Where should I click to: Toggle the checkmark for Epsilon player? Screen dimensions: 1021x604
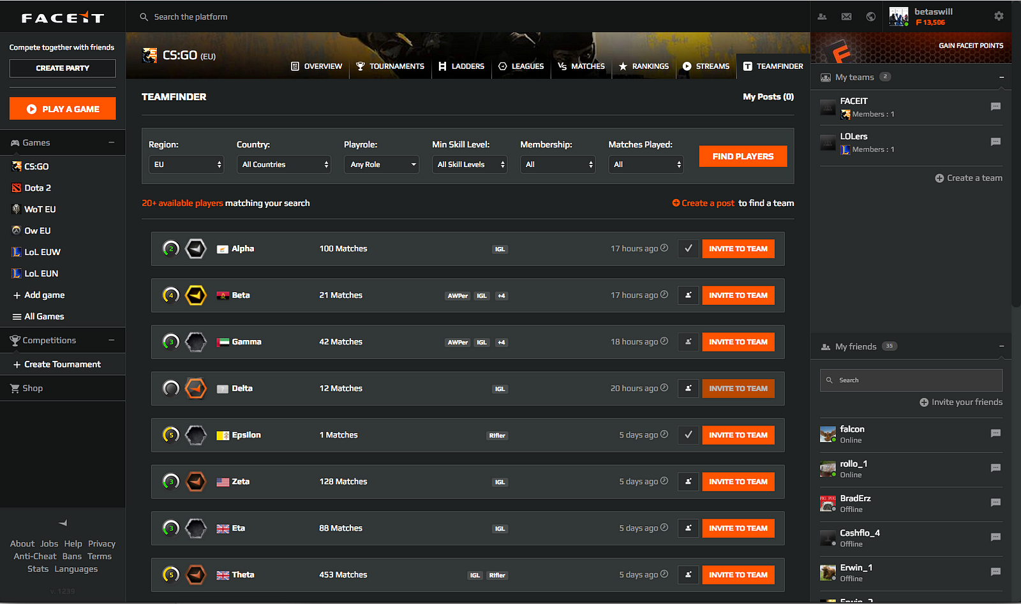(688, 435)
